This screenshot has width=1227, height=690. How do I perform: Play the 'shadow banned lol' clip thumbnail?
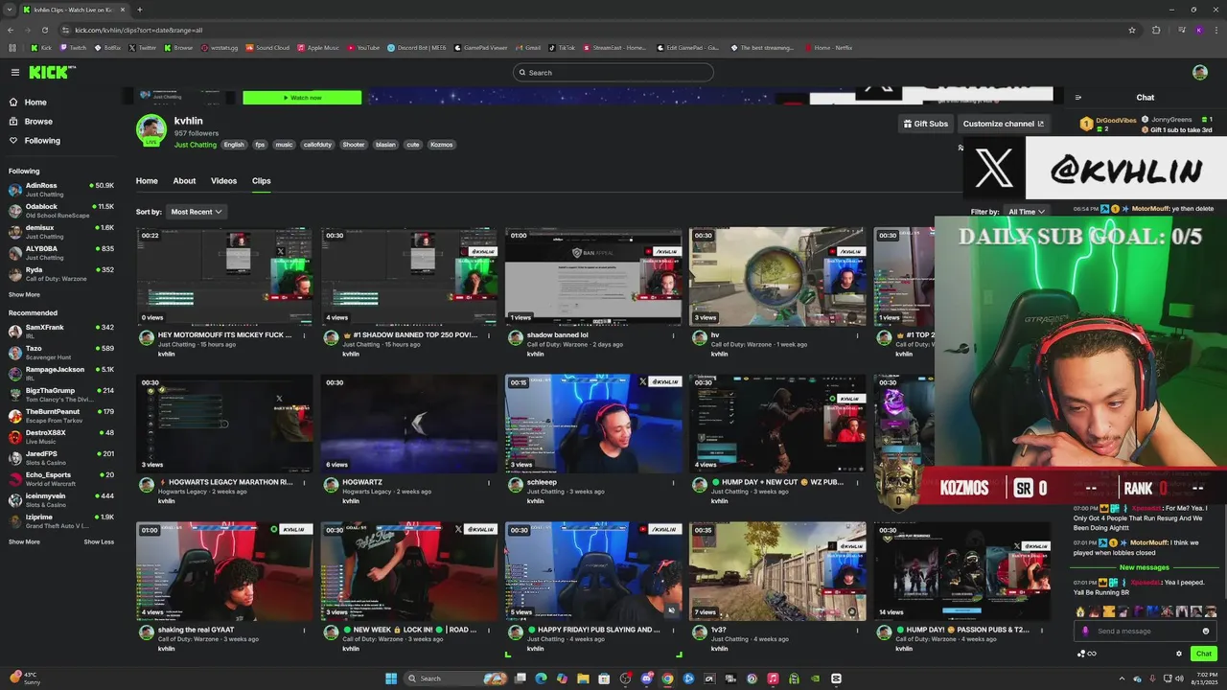[593, 277]
